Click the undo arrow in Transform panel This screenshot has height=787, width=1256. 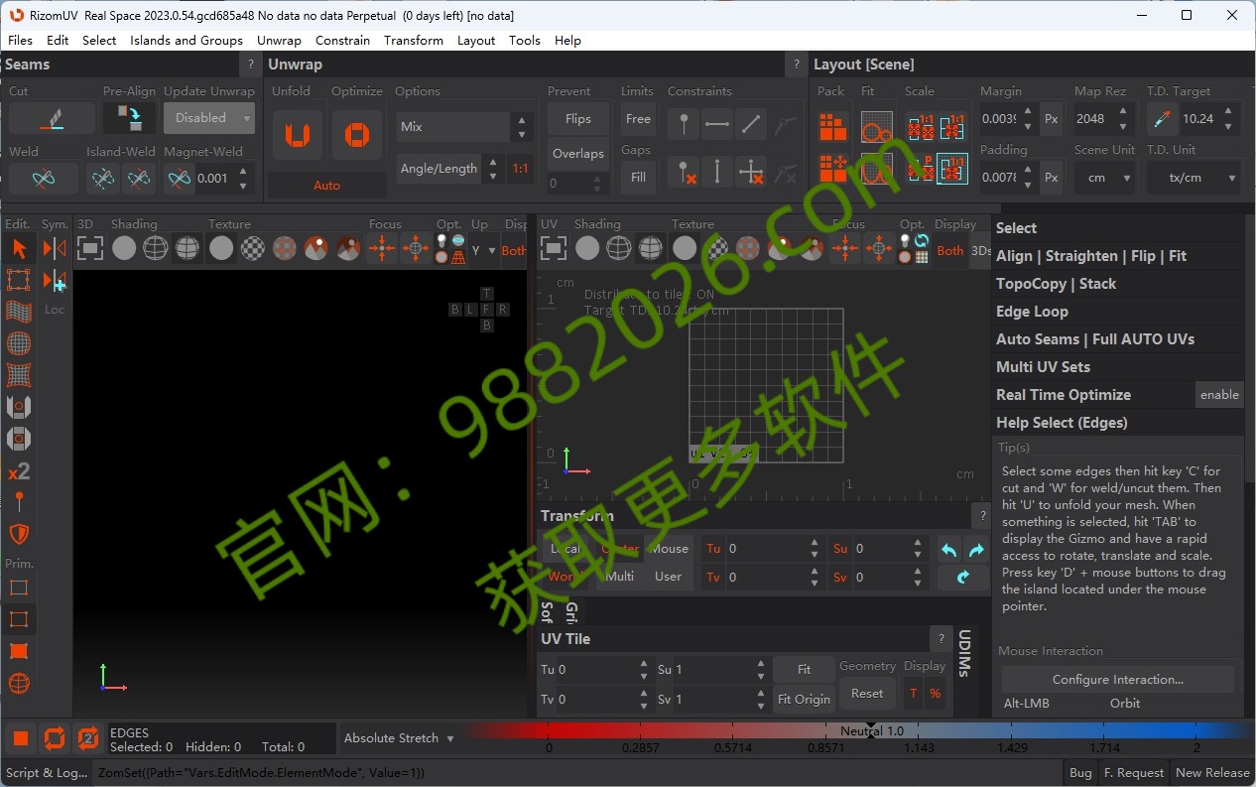click(949, 549)
